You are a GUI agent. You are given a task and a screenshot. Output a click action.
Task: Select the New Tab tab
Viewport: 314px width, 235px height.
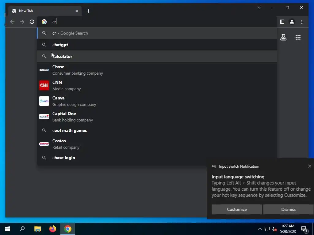[x=45, y=11]
